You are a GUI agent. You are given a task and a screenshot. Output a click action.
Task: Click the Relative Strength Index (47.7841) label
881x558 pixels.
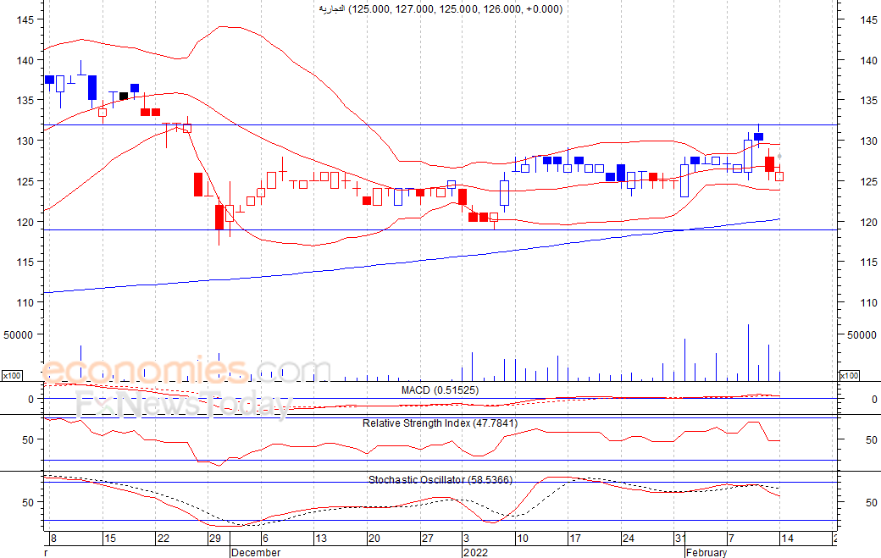pyautogui.click(x=440, y=423)
